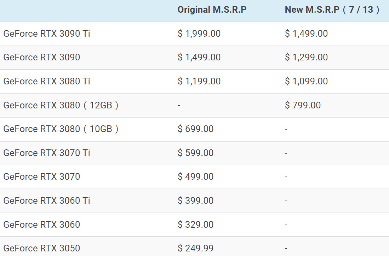Click the $ 1,099.00 new price
389x256 pixels.
(306, 81)
